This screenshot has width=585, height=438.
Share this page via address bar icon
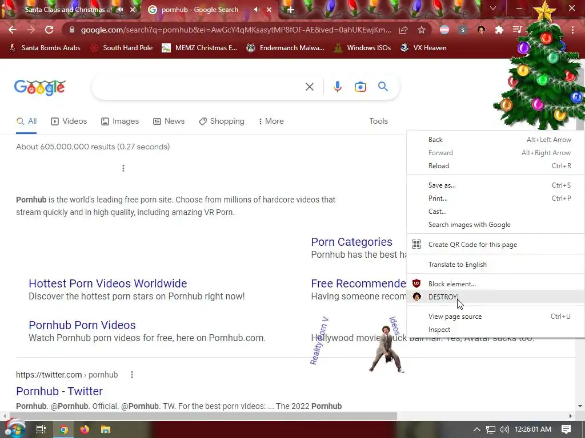[x=403, y=30]
